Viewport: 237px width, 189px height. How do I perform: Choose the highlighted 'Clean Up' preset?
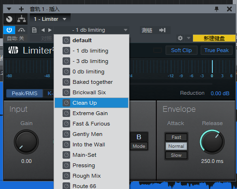click(91, 103)
